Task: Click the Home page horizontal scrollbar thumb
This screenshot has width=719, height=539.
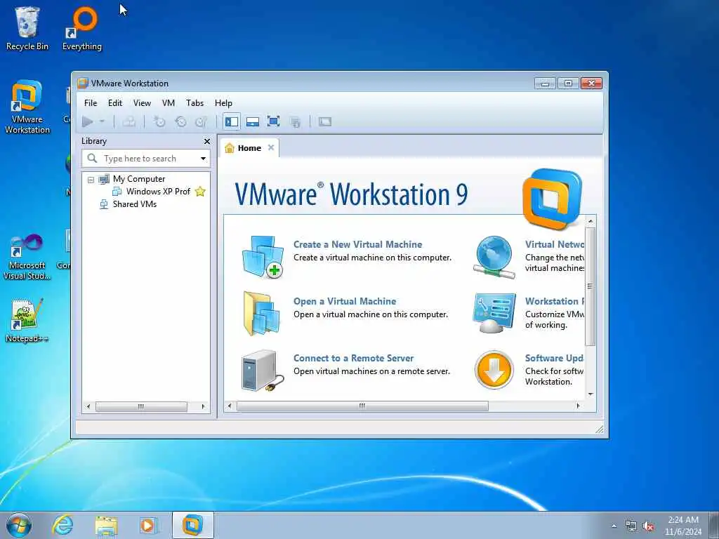Action: tap(362, 406)
